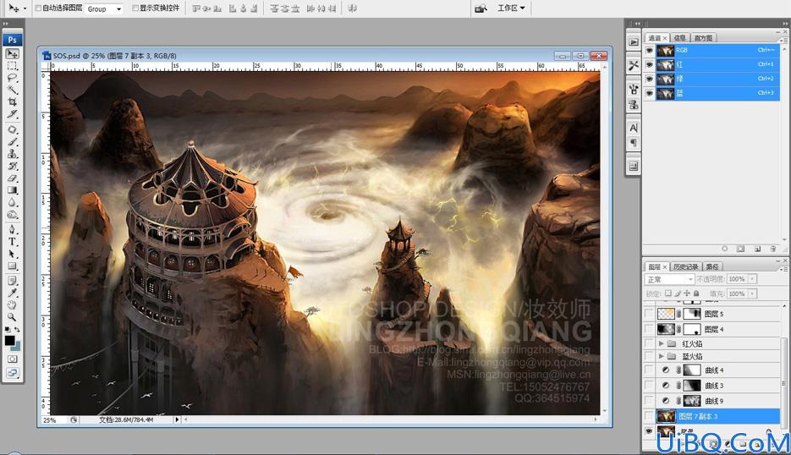Select the Lasso tool
The height and width of the screenshot is (455, 791).
point(12,78)
